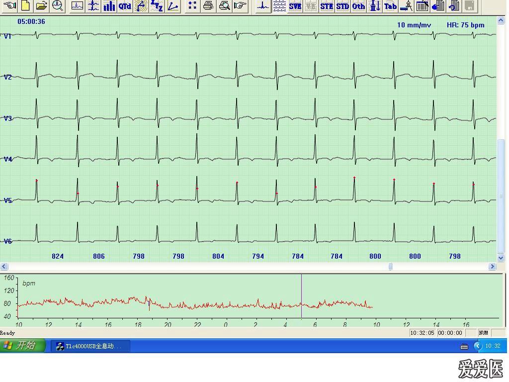The image size is (509, 382).
Task: Click horizontal scrollbar left arrow
Action: pyautogui.click(x=4, y=267)
